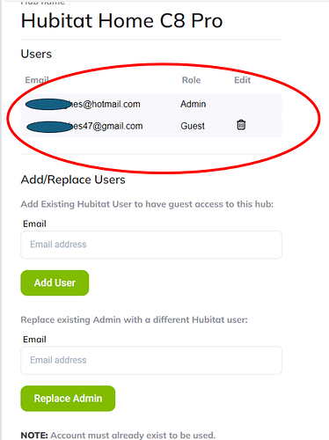Delete the Guest user with trash icon

[x=241, y=125]
